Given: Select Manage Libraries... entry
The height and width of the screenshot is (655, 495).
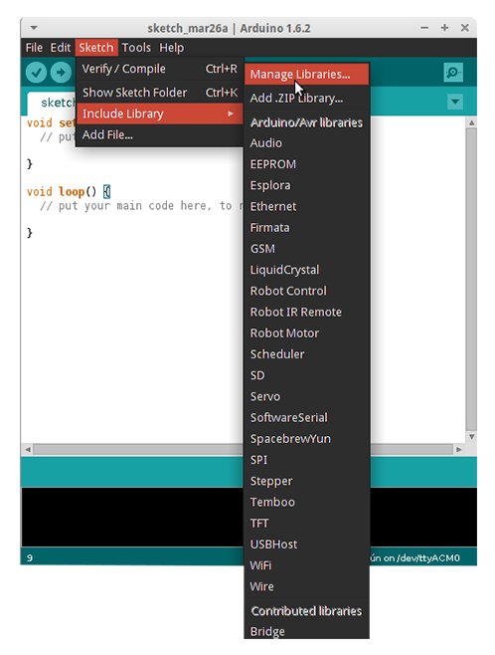Looking at the screenshot, I should [x=307, y=75].
